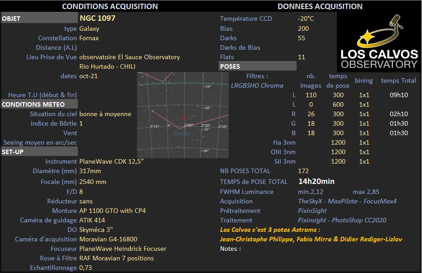This screenshot has width=422, height=273.
Task: Select the SII 3nm filter row label
Action: (285, 161)
